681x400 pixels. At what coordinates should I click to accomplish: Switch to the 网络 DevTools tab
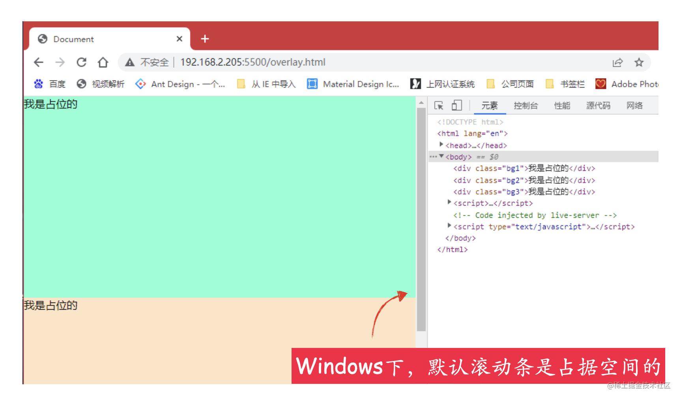(x=634, y=106)
